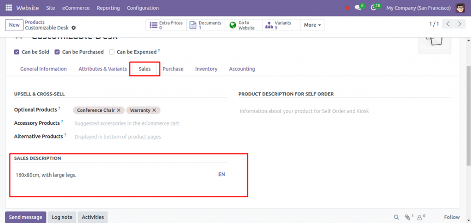Enable Can be Expensed checkbox
Screen dimensions: 471x223
coord(111,52)
